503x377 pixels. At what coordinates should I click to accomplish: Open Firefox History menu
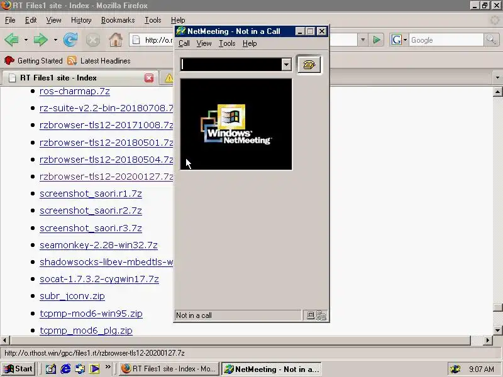81,20
